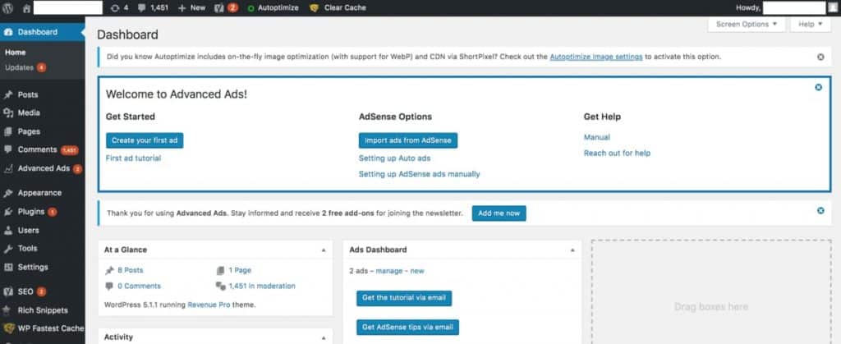Screen dimensions: 841x344
Task: Dismiss the Advanced Ads newsletter notice
Action: (820, 210)
